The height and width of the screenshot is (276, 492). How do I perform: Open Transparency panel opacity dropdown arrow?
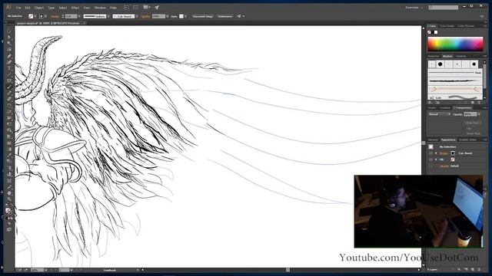(479, 114)
